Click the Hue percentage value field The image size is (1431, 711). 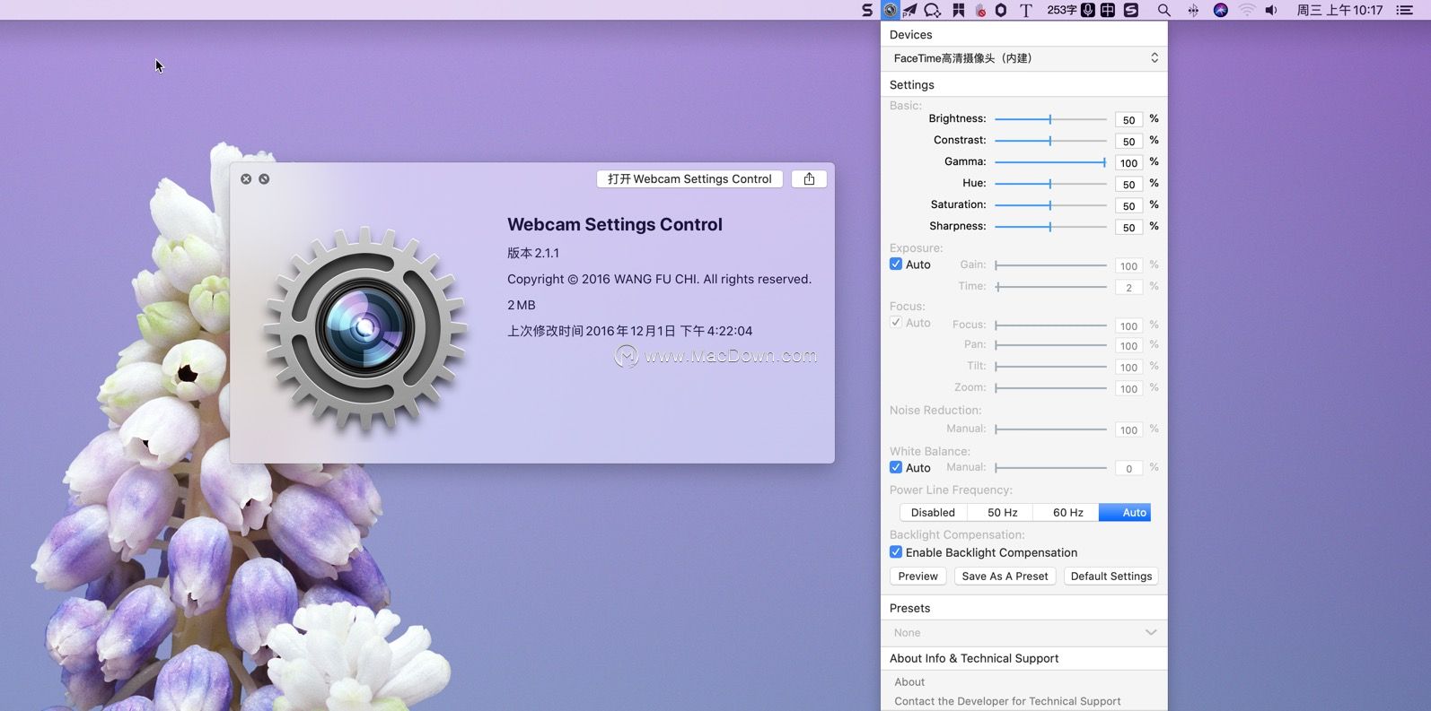(x=1128, y=185)
